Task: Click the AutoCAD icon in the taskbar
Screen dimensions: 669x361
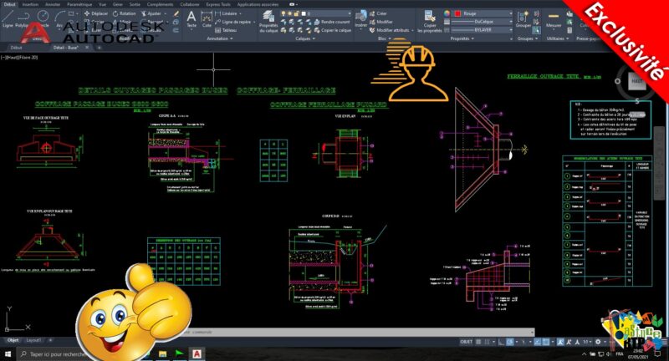Action: (x=197, y=353)
